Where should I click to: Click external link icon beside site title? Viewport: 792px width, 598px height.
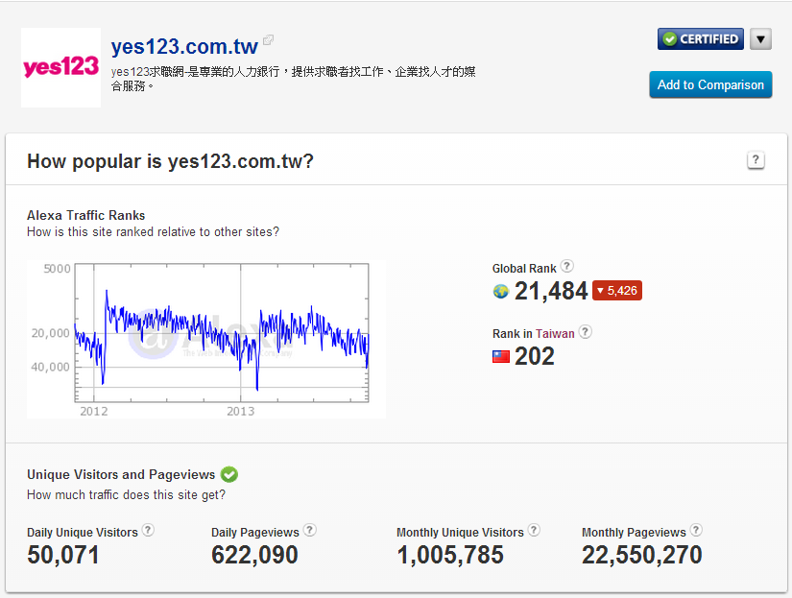click(x=269, y=40)
